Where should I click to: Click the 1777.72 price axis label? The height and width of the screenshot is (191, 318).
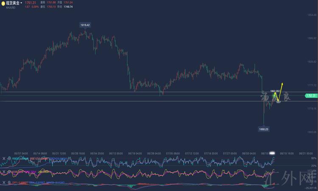[x=312, y=85]
